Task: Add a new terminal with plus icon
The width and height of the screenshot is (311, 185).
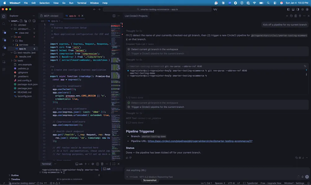Action: (x=86, y=164)
